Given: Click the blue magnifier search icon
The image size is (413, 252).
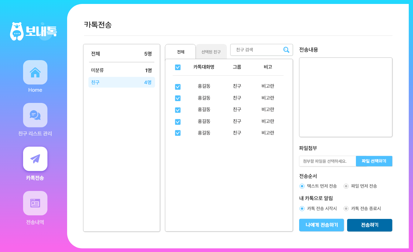Looking at the screenshot, I should click(x=286, y=50).
